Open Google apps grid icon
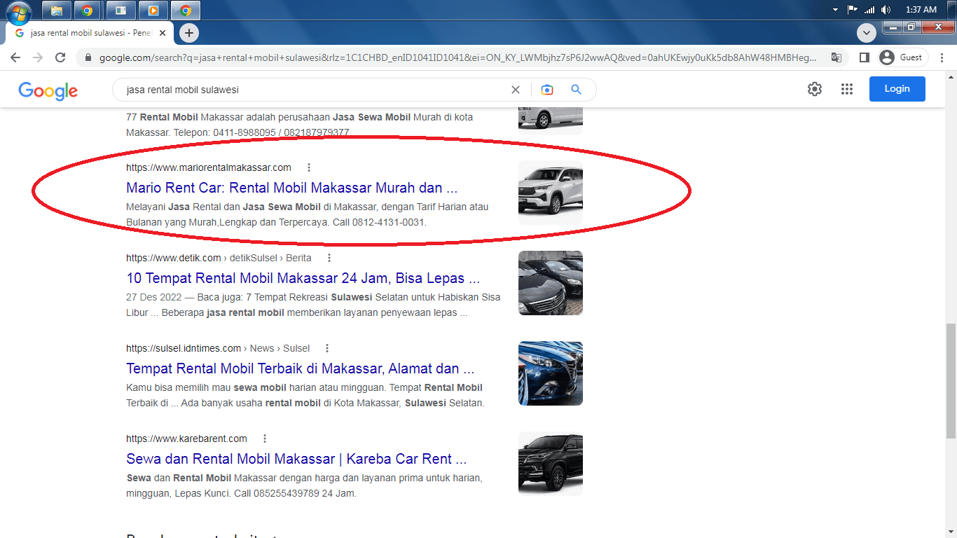This screenshot has height=538, width=957. click(847, 89)
